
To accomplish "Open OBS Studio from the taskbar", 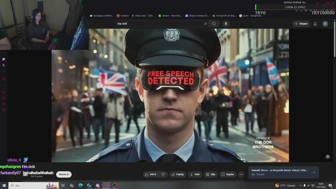I will pyautogui.click(x=115, y=186).
